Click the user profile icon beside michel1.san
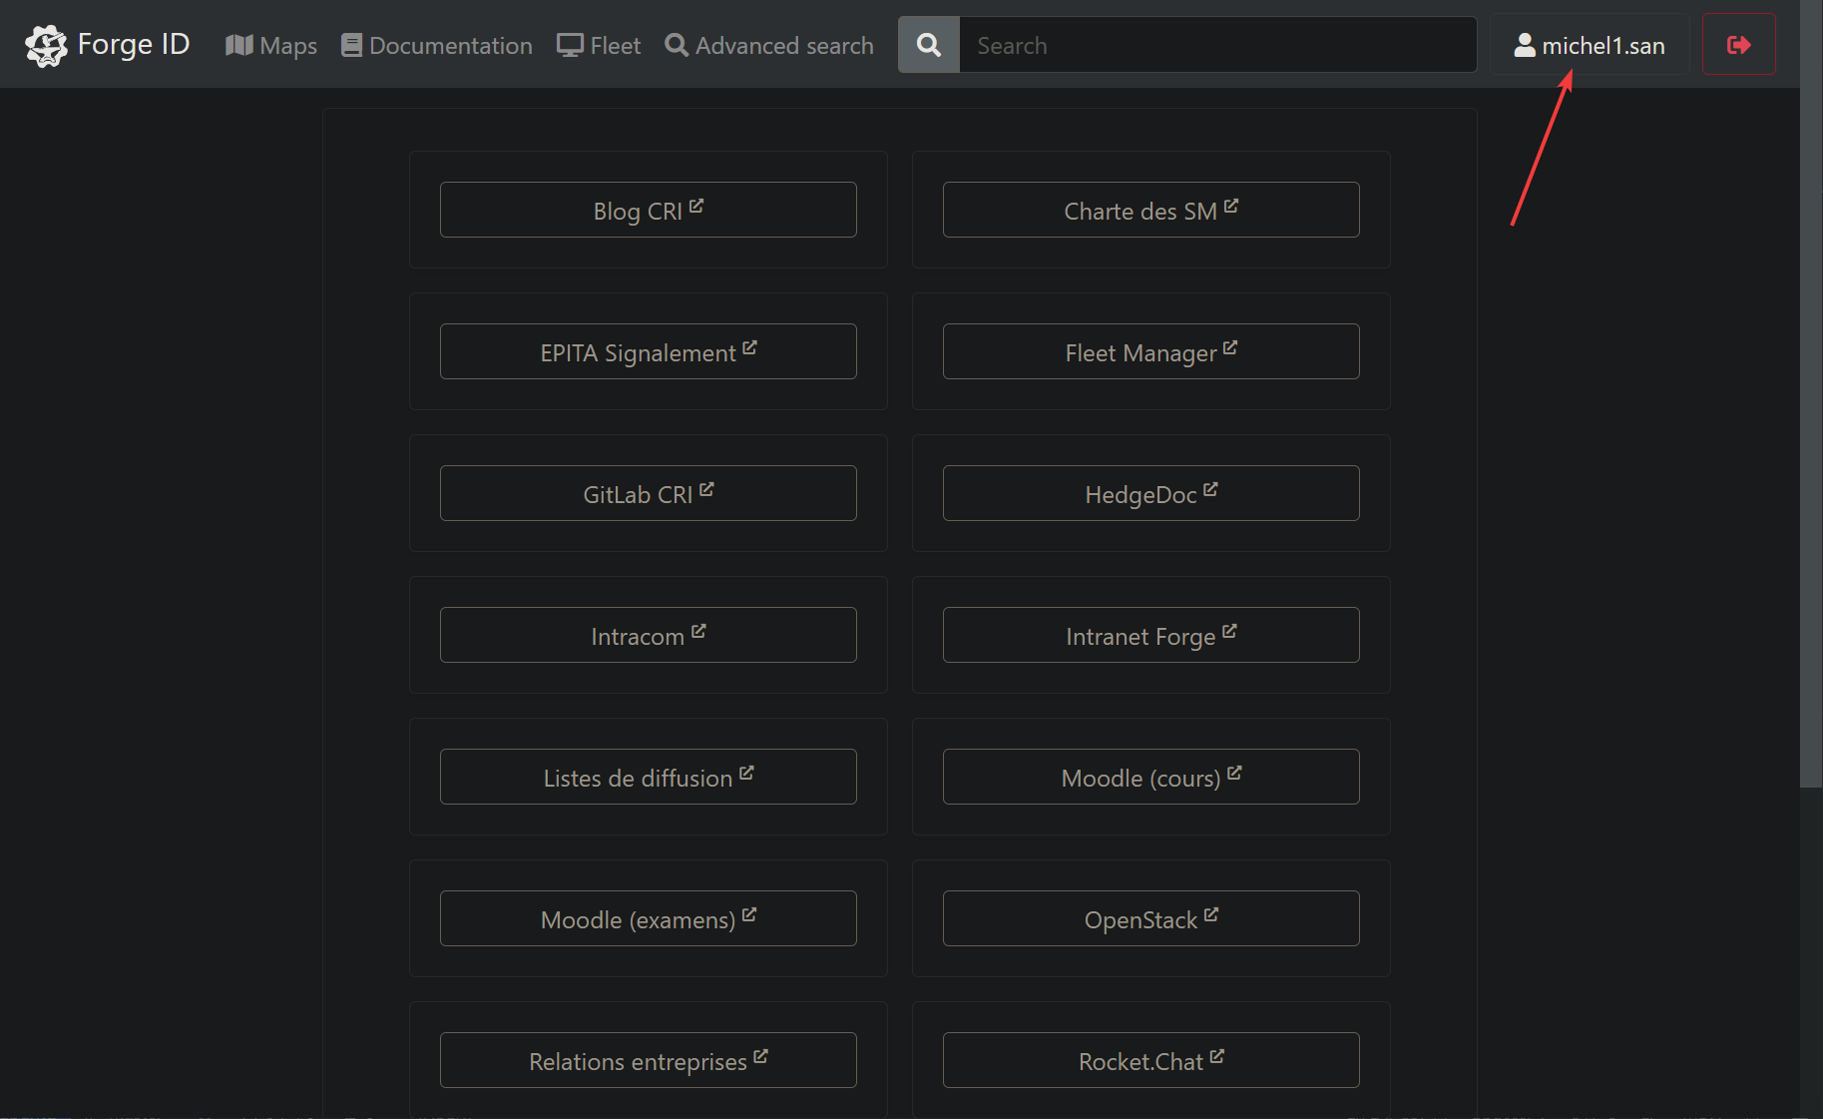The width and height of the screenshot is (1823, 1119). 1524,45
